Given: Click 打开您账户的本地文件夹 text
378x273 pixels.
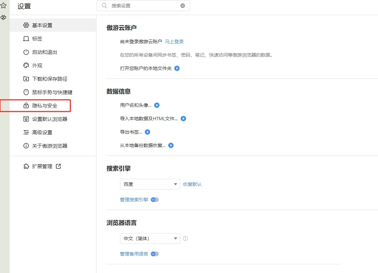Looking at the screenshot, I should (146, 68).
